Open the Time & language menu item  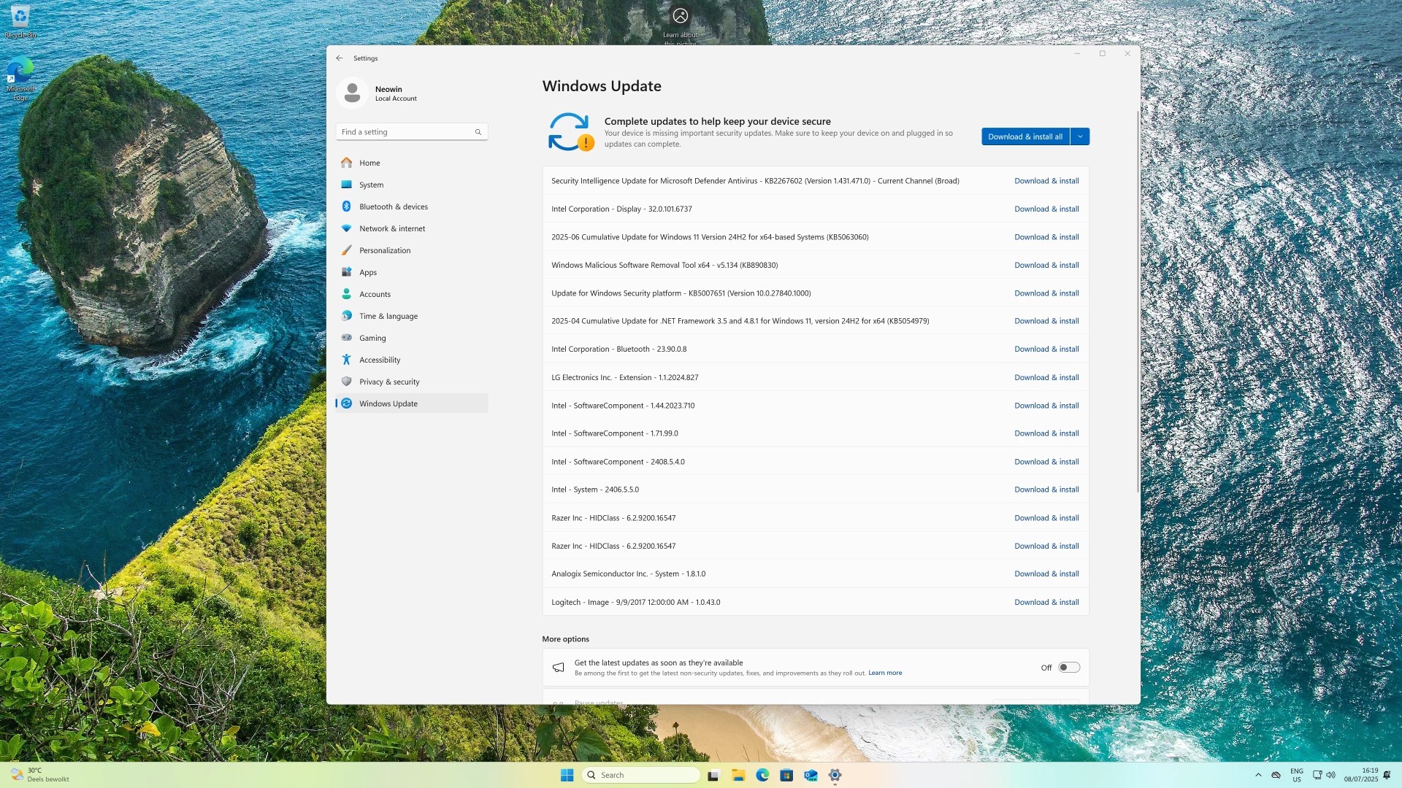pos(388,316)
